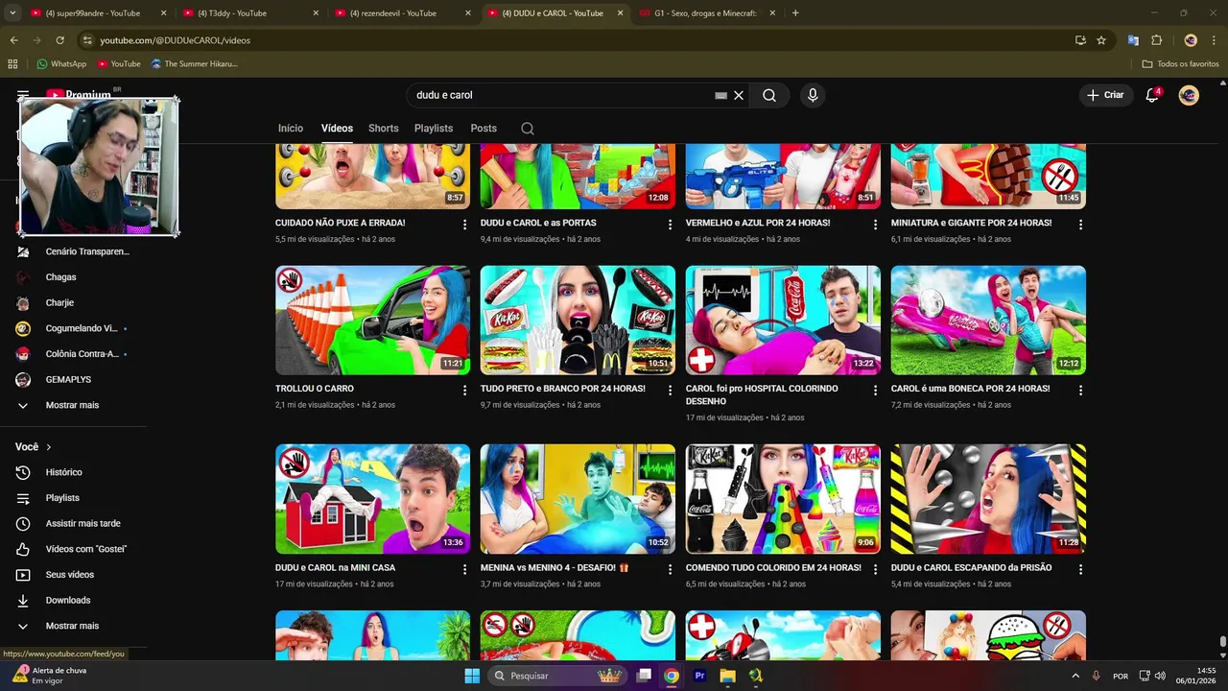1228x691 pixels.
Task: Open Todos os favoritos folder
Action: click(x=1181, y=63)
